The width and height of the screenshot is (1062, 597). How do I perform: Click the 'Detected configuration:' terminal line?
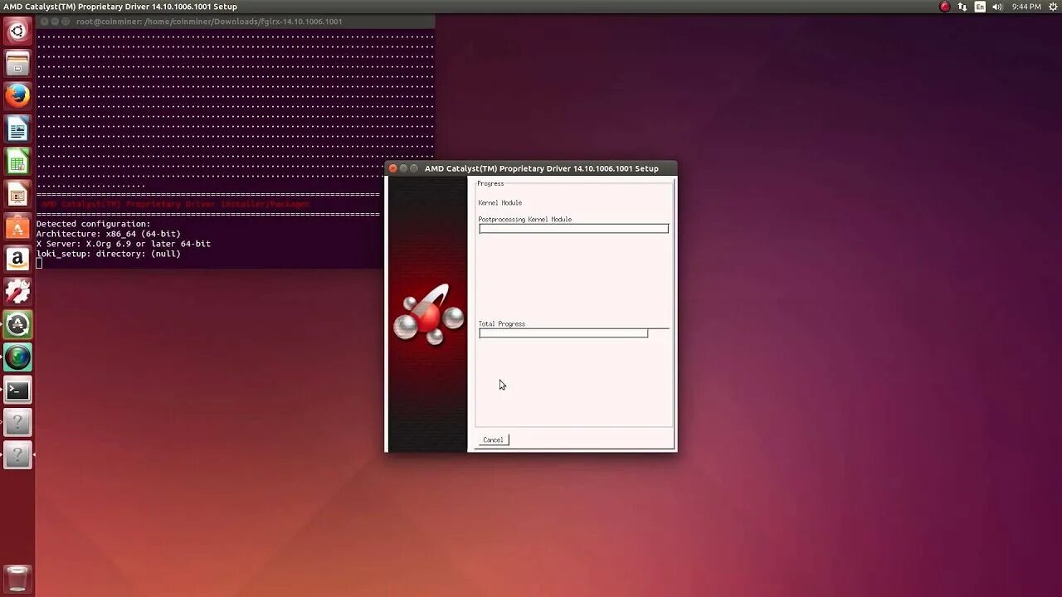pos(93,224)
